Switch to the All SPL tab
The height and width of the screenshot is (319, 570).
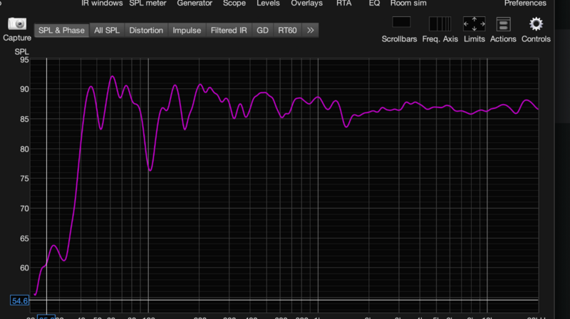coord(107,31)
